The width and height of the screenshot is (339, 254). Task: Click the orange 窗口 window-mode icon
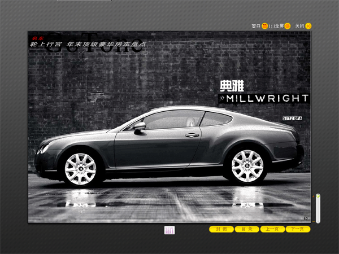coord(264,26)
